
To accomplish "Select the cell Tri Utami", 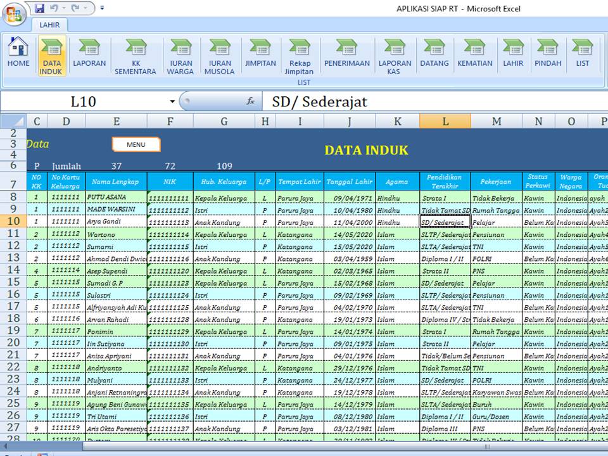I will click(116, 416).
